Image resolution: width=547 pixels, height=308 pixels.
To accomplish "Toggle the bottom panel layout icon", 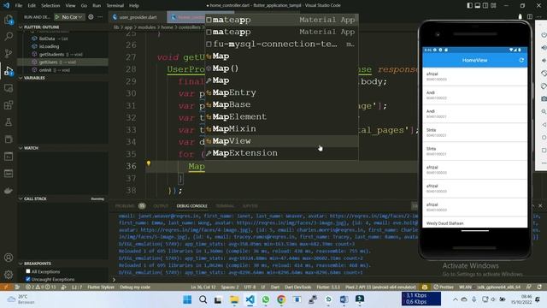I will point(478,6).
